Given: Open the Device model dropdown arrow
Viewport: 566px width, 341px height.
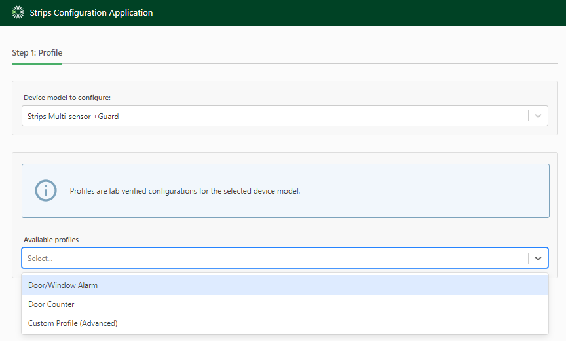Looking at the screenshot, I should click(x=538, y=116).
